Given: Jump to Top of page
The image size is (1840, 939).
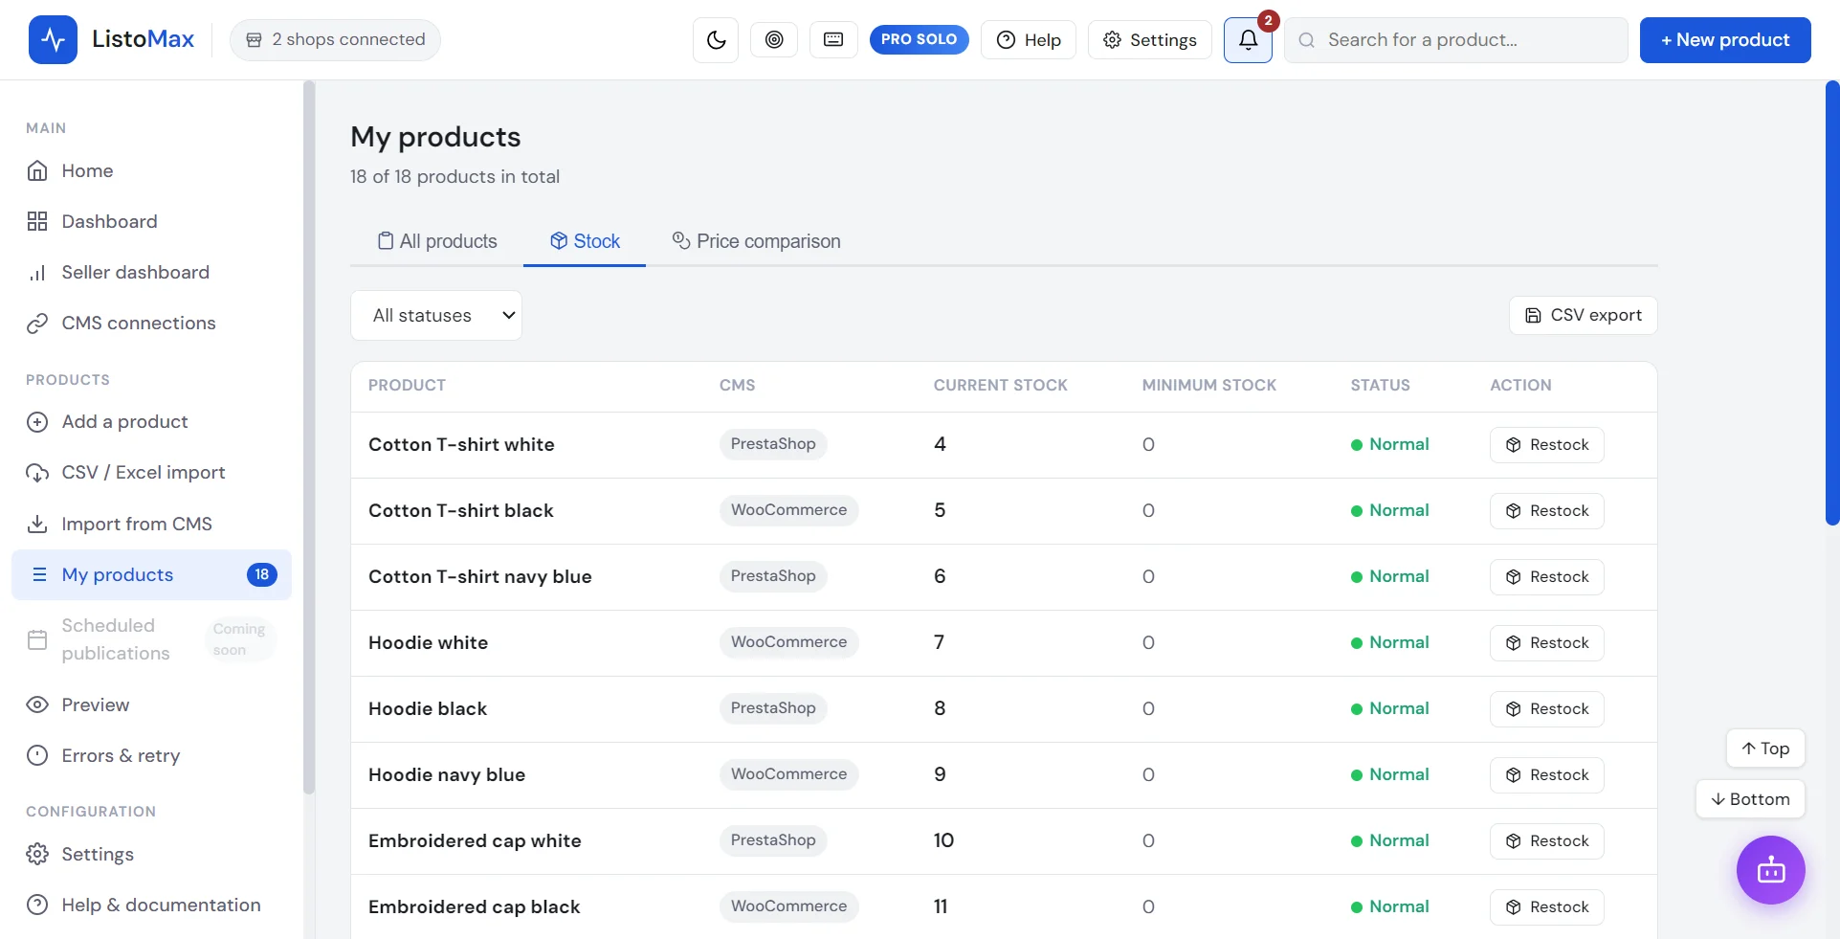Looking at the screenshot, I should 1765,749.
